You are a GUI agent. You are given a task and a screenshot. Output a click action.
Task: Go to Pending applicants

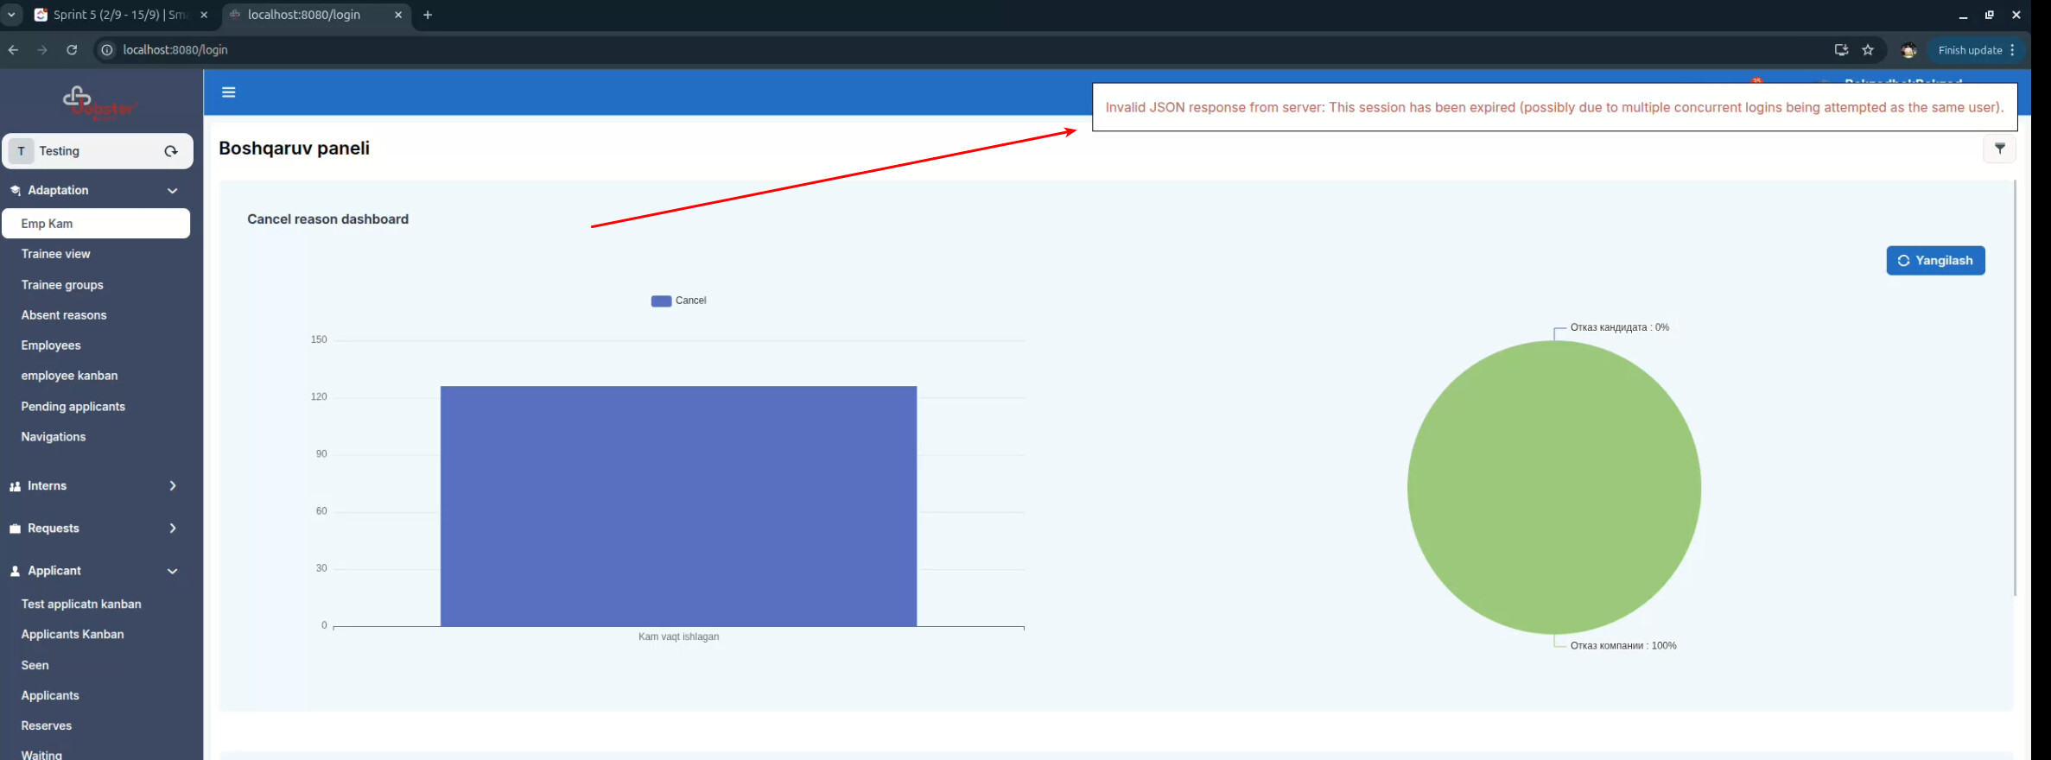73,407
